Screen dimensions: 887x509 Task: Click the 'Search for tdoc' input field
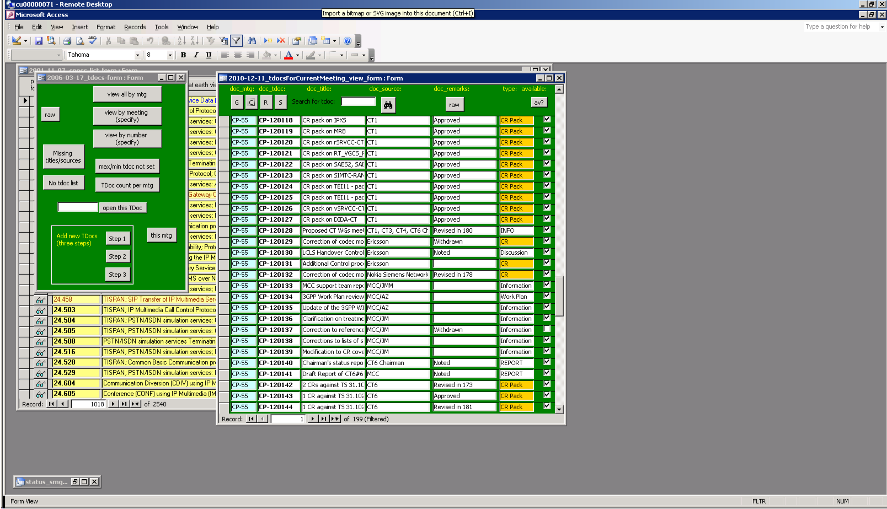tap(358, 101)
